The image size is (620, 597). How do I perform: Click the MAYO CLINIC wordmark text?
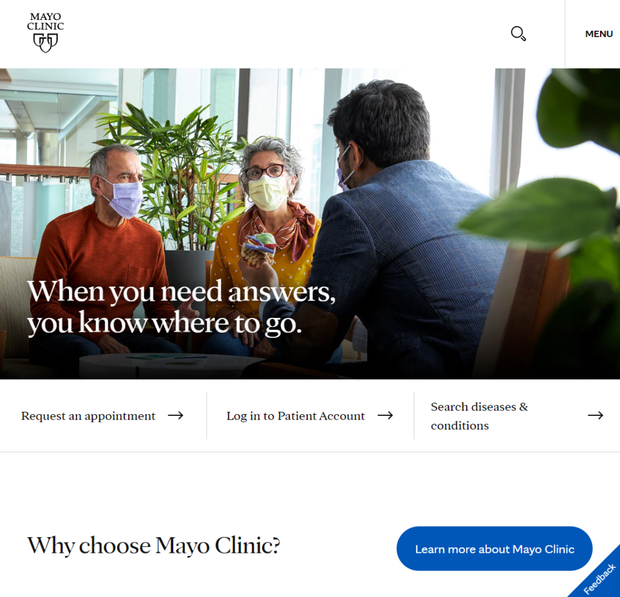[x=45, y=21]
